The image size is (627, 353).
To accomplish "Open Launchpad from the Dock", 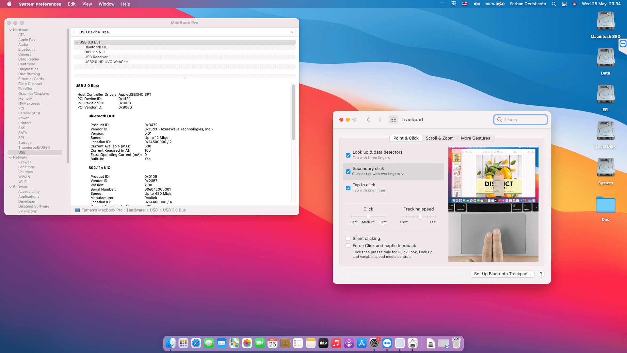I will tap(183, 343).
